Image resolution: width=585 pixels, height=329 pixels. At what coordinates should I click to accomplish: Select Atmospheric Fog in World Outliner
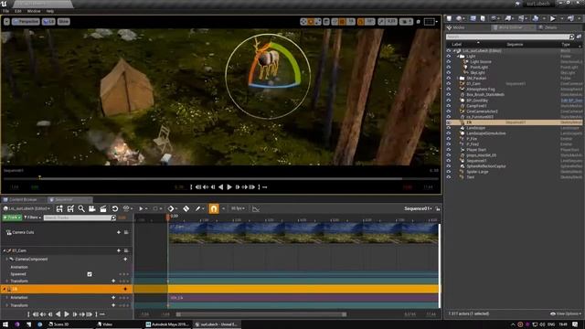pyautogui.click(x=480, y=90)
